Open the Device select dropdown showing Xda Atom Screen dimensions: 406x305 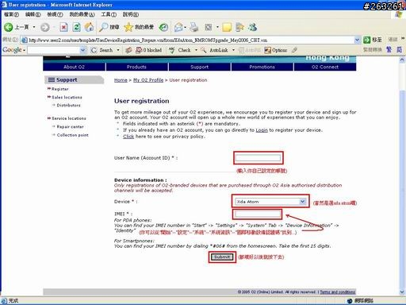270,202
